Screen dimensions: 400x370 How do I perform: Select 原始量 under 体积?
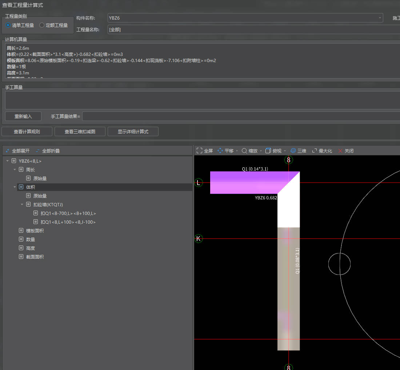[40, 196]
